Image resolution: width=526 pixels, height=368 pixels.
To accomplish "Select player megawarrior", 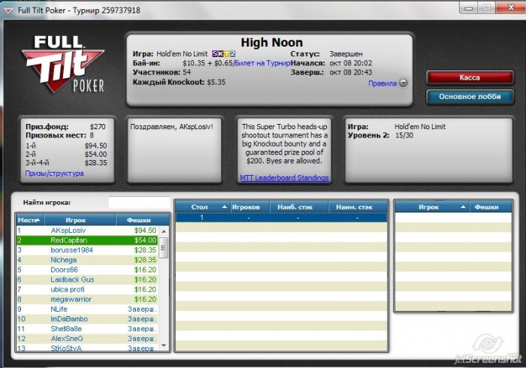I will pyautogui.click(x=87, y=300).
